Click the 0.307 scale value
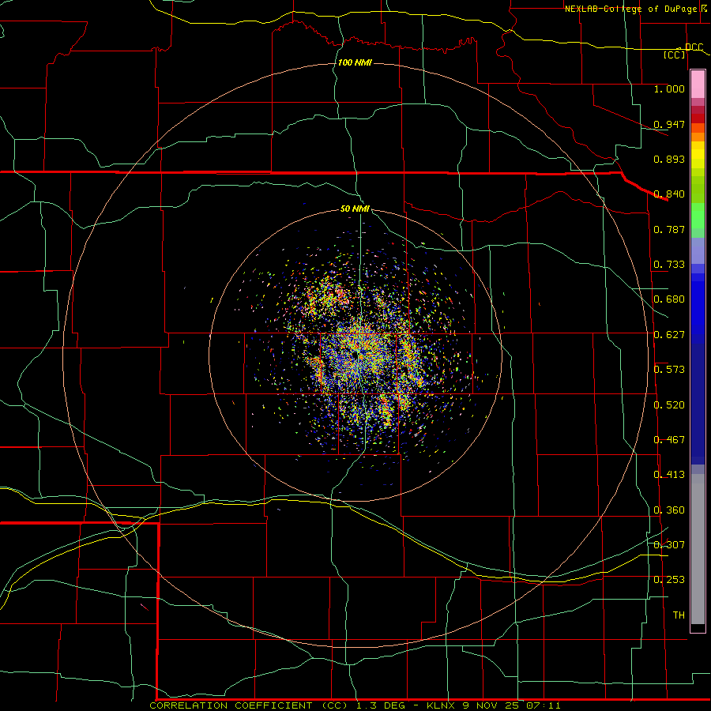711x711 pixels. point(669,545)
